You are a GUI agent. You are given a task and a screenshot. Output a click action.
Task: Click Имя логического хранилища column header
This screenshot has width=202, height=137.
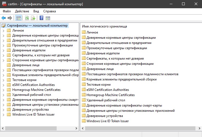(105, 26)
